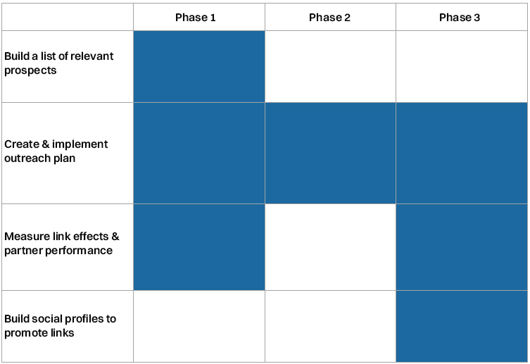The width and height of the screenshot is (530, 364).
Task: Select the empty Phase 2 cell for social profiles
Action: [x=330, y=326]
